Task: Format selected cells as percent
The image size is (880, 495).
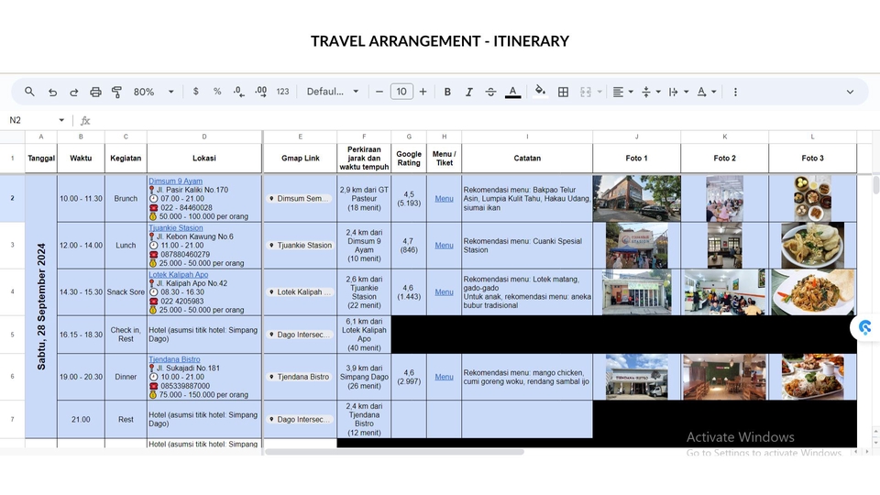Action: 217,92
